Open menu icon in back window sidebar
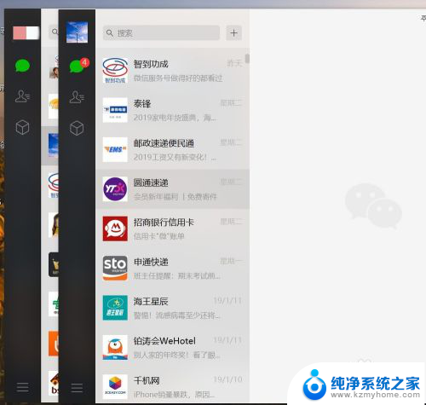The height and width of the screenshot is (405, 426). point(22,387)
